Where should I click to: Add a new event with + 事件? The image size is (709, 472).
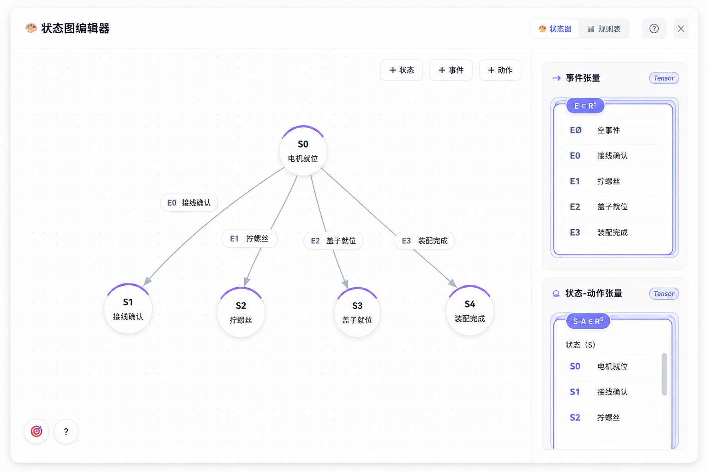[x=451, y=70]
